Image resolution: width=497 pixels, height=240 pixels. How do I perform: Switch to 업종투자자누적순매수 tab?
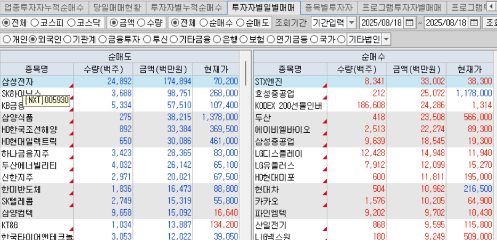pyautogui.click(x=44, y=7)
